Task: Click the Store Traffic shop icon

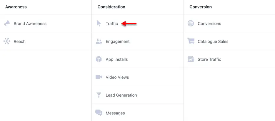Action: tap(191, 59)
